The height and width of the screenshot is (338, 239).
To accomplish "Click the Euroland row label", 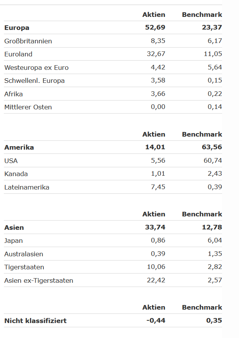I will [18, 54].
